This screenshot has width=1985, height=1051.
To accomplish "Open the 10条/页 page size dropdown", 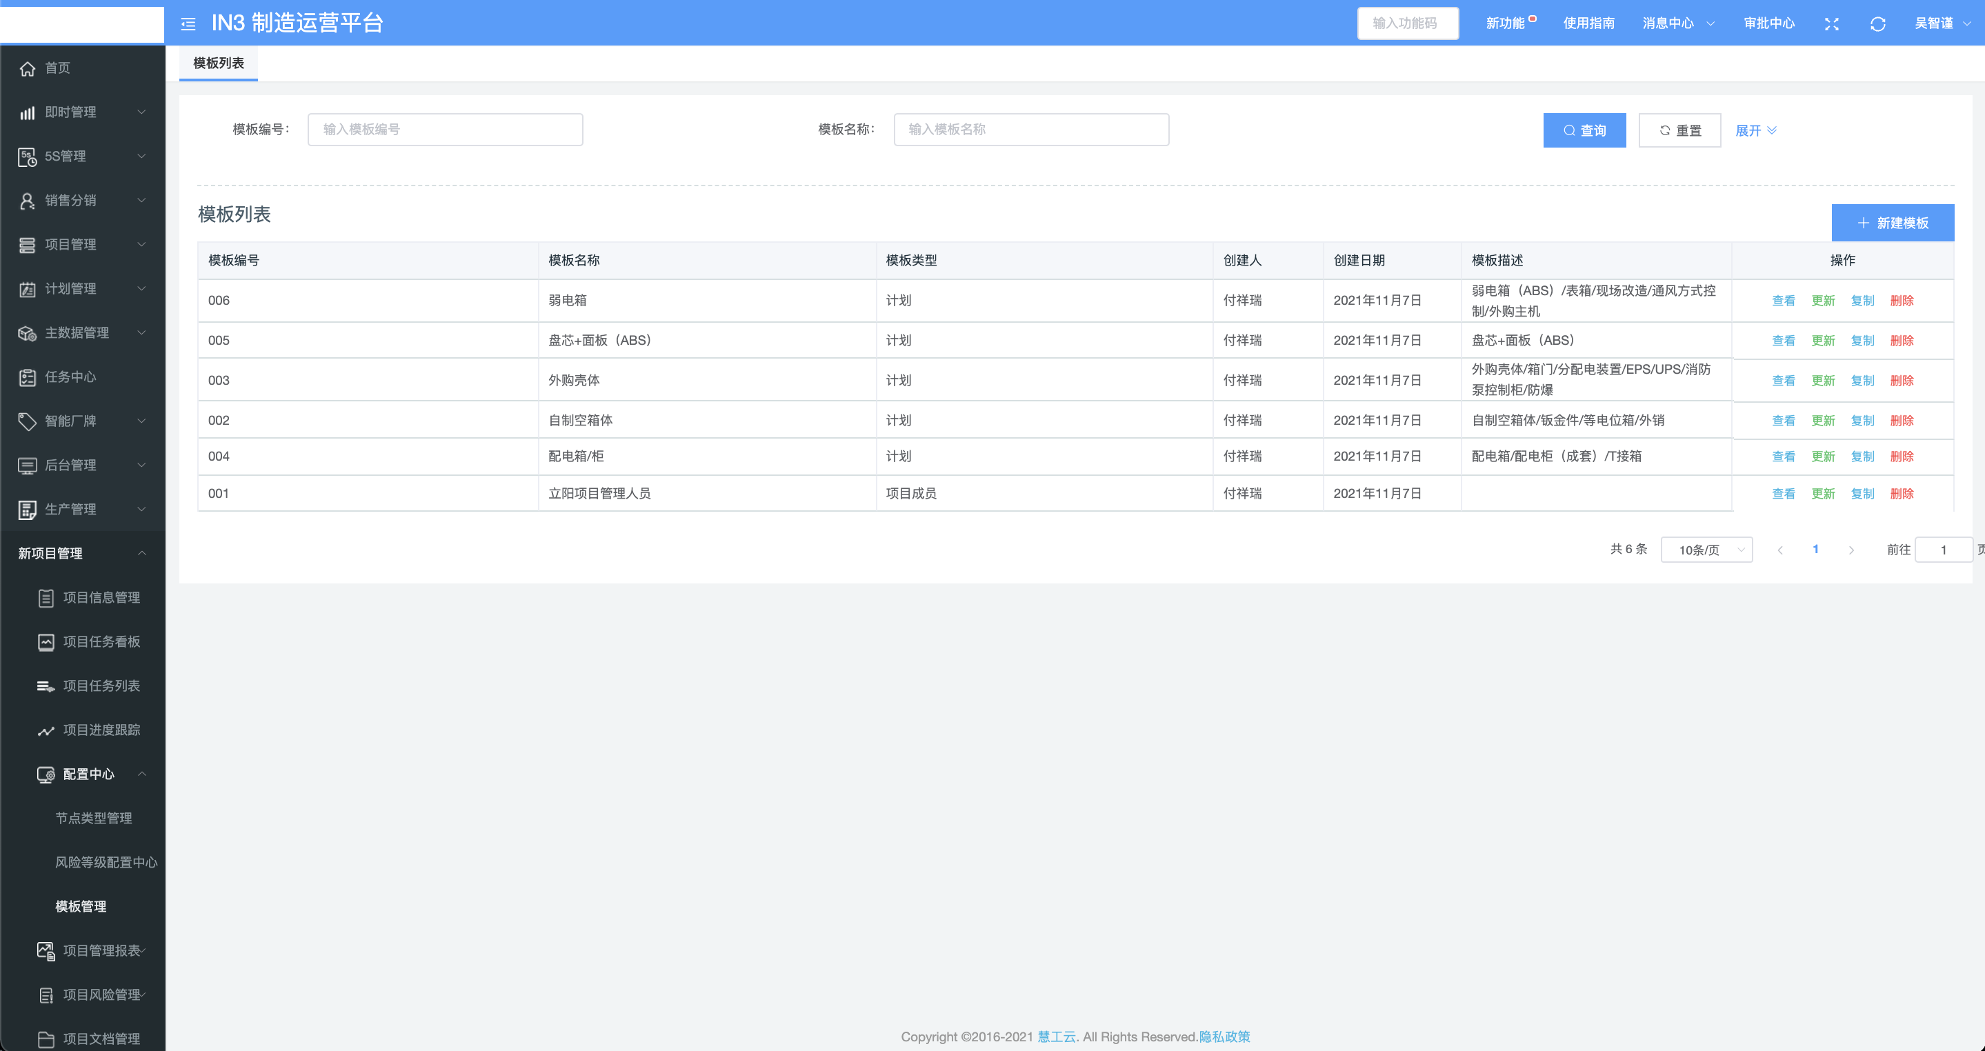I will (1706, 550).
